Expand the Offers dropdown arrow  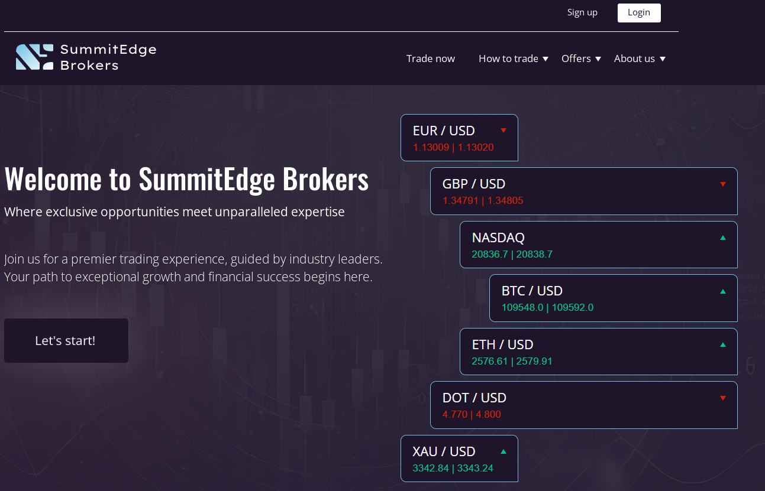tap(598, 59)
